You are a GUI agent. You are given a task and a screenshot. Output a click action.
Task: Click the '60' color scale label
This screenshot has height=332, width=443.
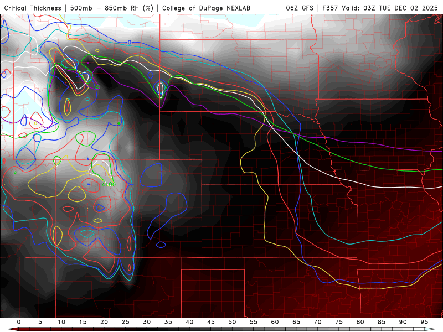pyautogui.click(x=275, y=322)
